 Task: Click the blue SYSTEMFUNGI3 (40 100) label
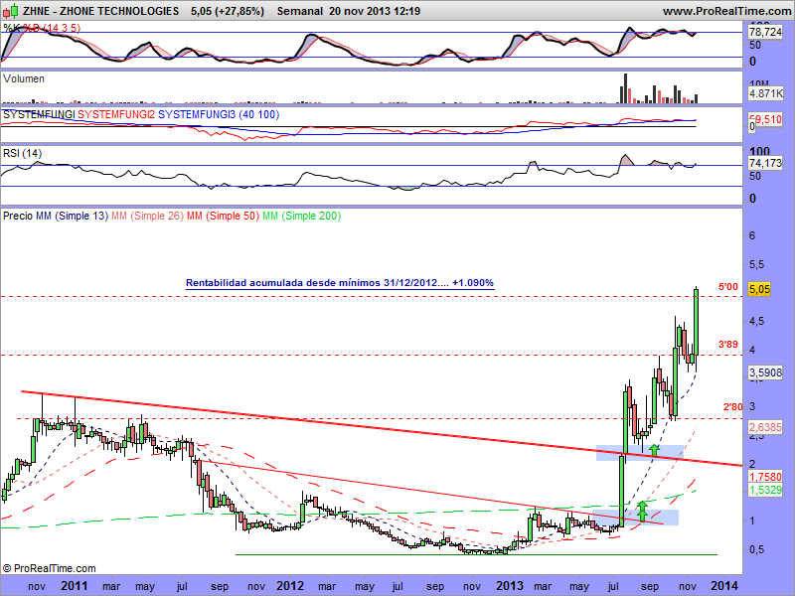click(219, 114)
